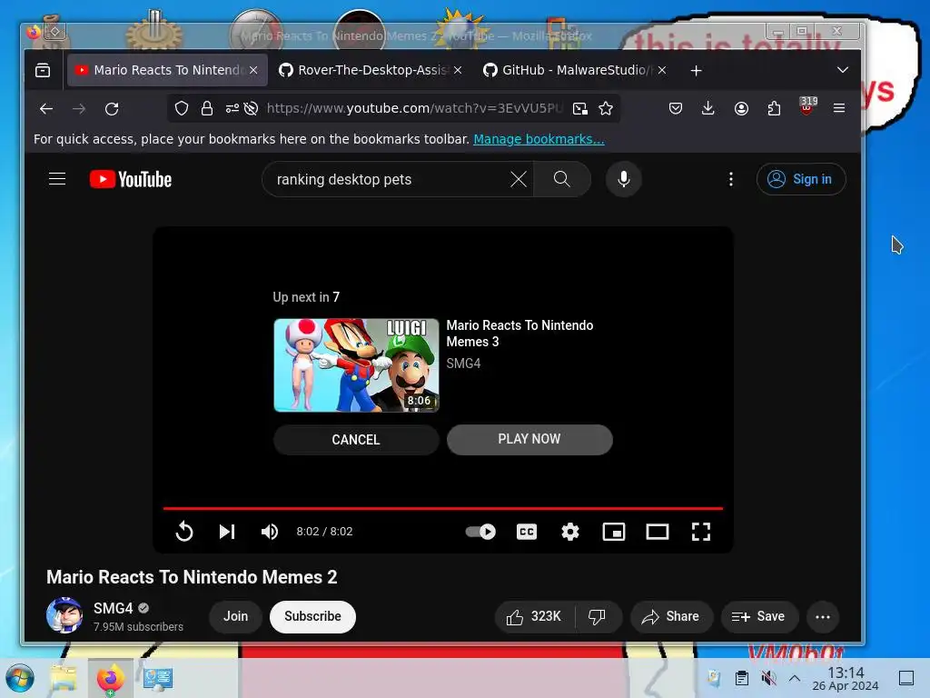The height and width of the screenshot is (698, 930).
Task: Open the SMG4 channel name link
Action: (113, 608)
